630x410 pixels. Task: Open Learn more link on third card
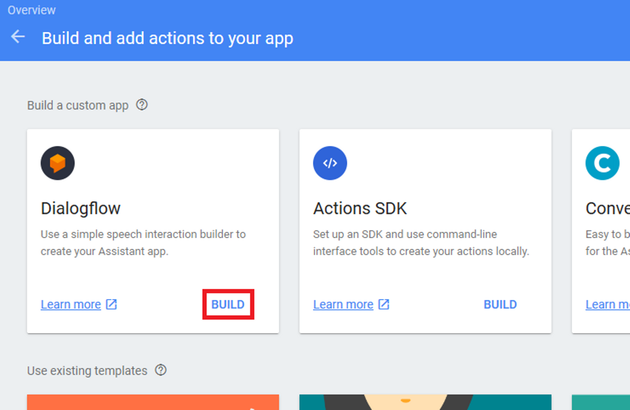[607, 304]
